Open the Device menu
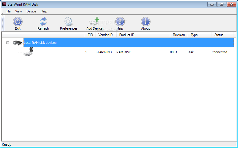Viewport: 238px width, 148px height. coord(31,11)
